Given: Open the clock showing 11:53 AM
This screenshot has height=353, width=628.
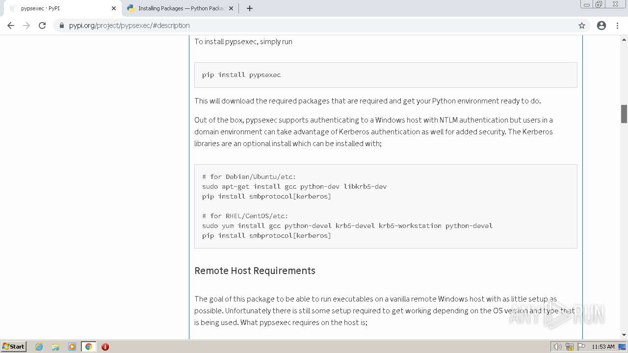Looking at the screenshot, I should [603, 347].
